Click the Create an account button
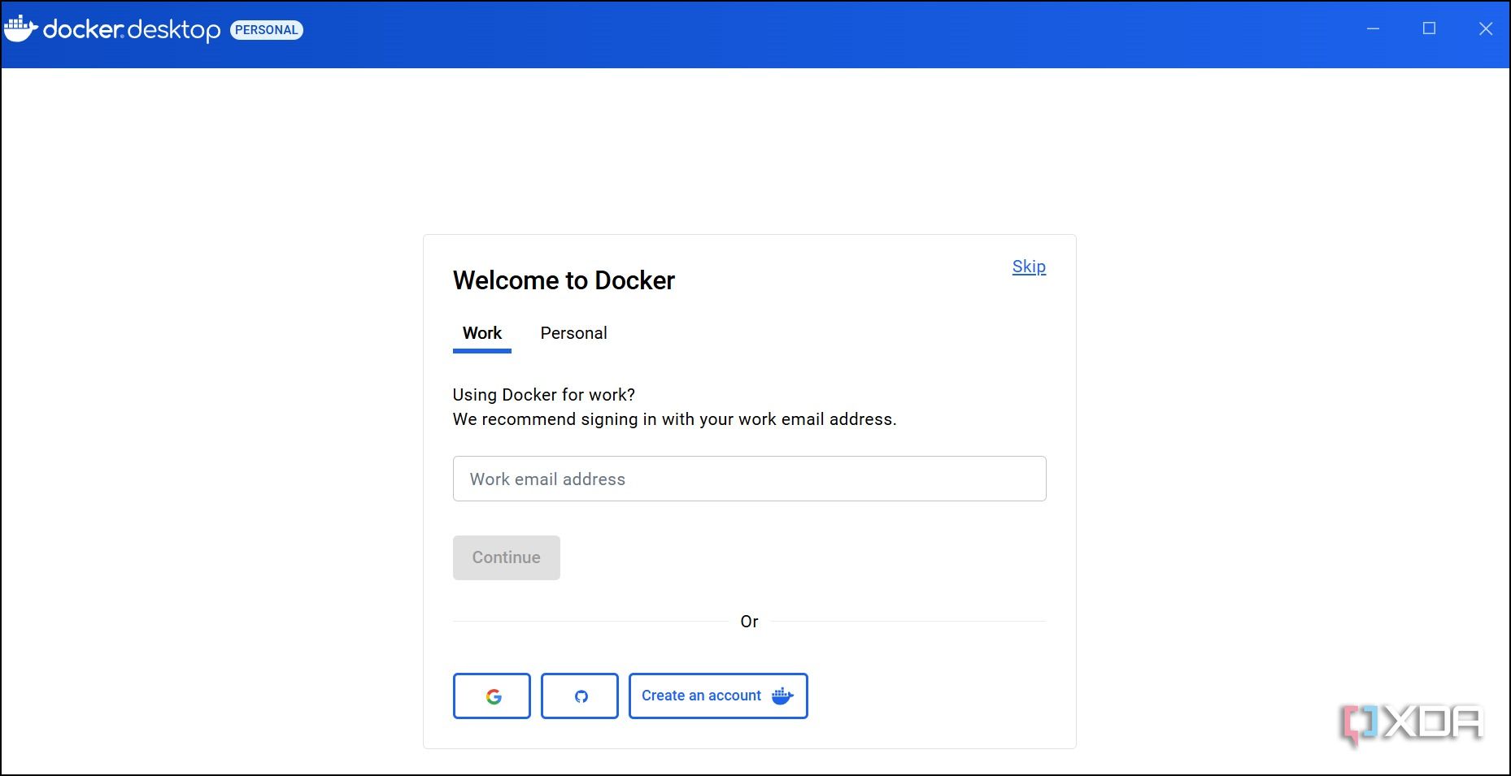The width and height of the screenshot is (1511, 776). coord(701,696)
